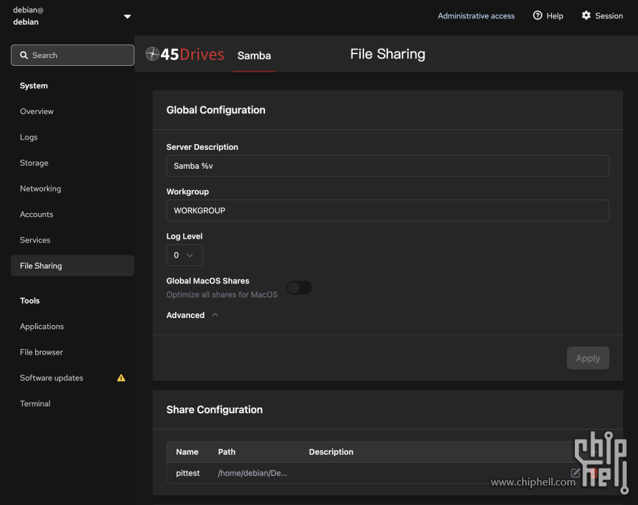
Task: Open Services in the sidebar
Action: 35,240
